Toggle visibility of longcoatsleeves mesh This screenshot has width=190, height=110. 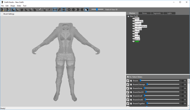[133, 26]
